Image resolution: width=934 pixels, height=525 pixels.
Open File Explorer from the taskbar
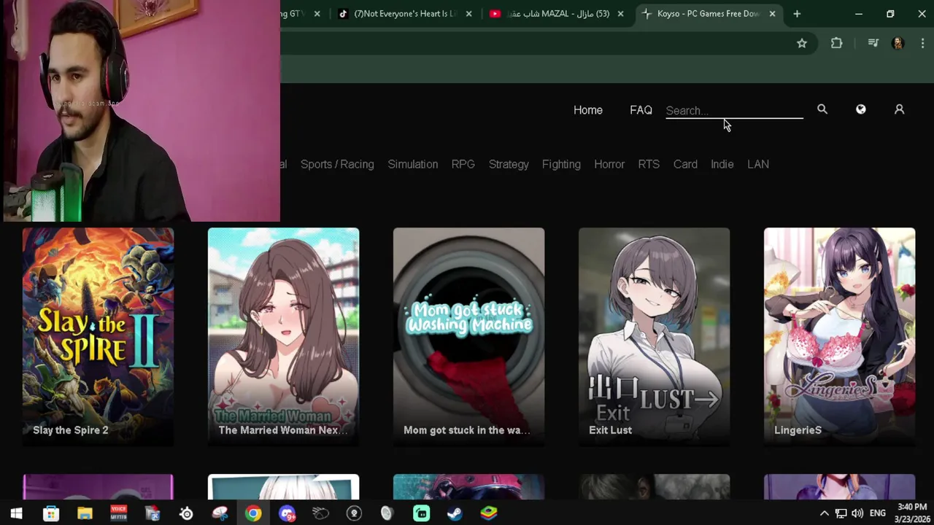coord(85,513)
